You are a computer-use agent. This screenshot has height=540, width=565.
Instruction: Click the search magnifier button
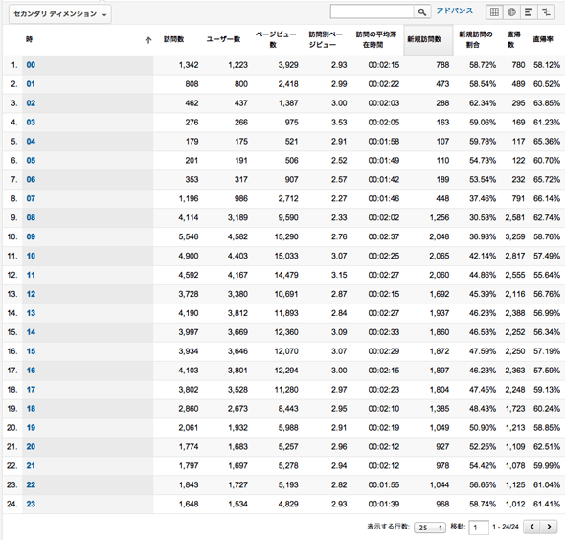pos(422,11)
